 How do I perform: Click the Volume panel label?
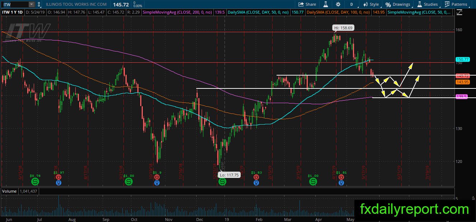9,192
